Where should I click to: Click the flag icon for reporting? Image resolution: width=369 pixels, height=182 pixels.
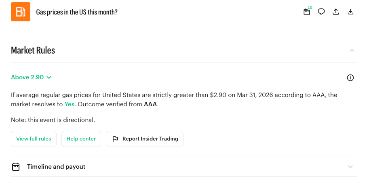[115, 139]
